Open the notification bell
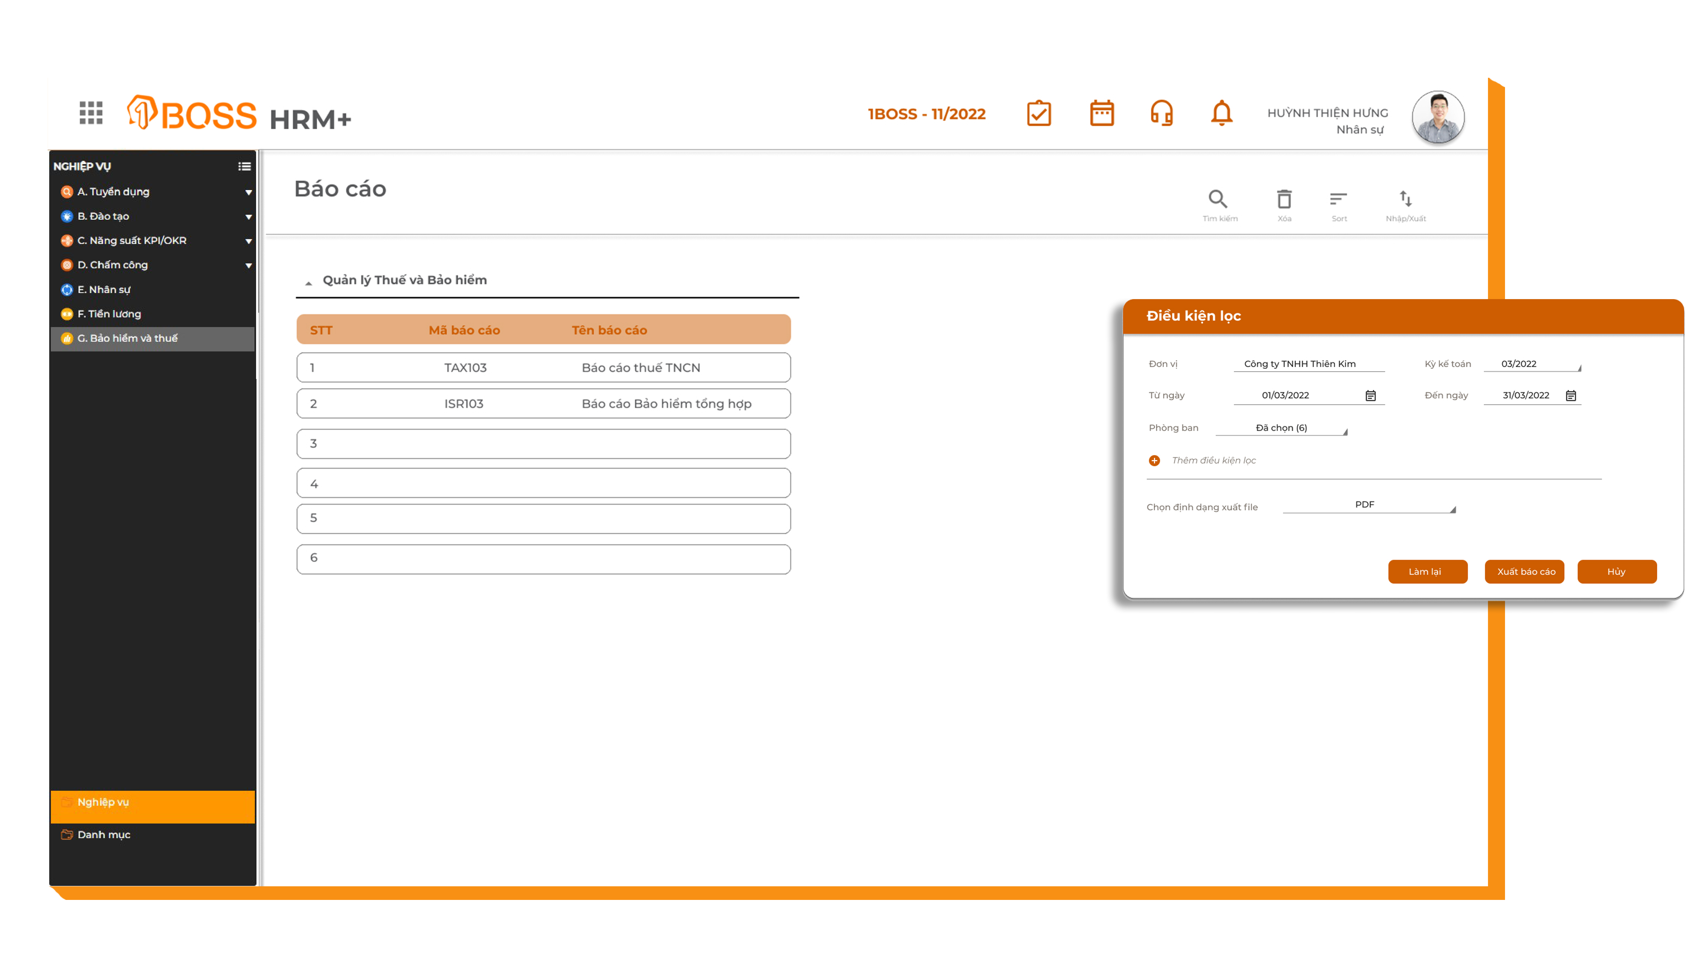The height and width of the screenshot is (956, 1701). click(x=1221, y=113)
